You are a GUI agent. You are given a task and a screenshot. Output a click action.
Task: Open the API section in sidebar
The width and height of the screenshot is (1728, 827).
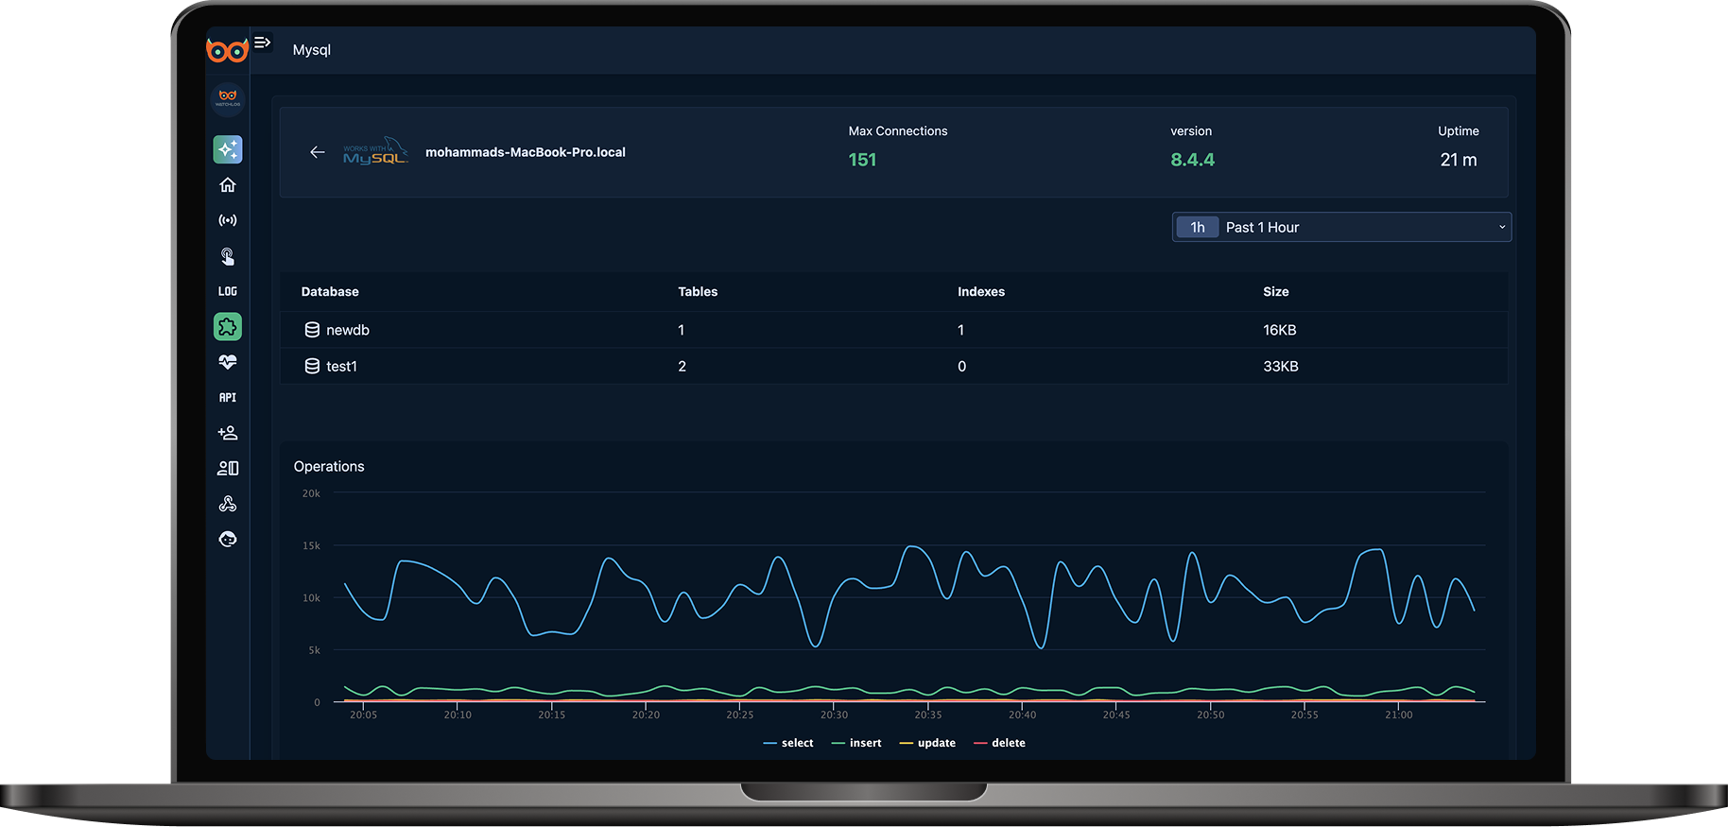(x=228, y=398)
